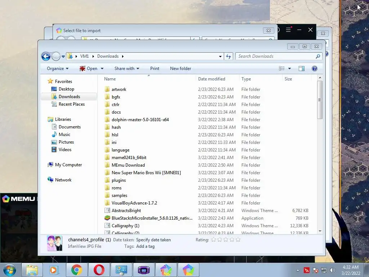This screenshot has width=369, height=277.
Task: Select the ctrlr folder
Action: pyautogui.click(x=115, y=104)
